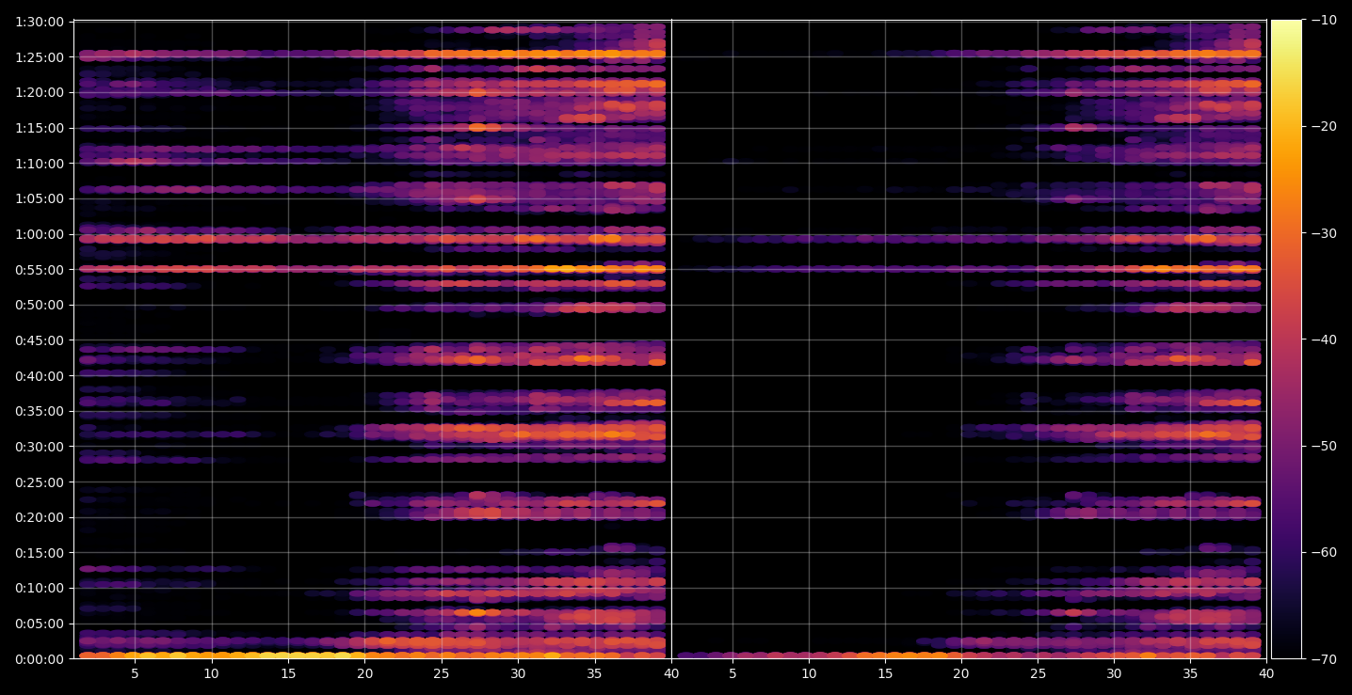
Task: Select the 1:20:00 y-axis tick label
Action: 40,92
